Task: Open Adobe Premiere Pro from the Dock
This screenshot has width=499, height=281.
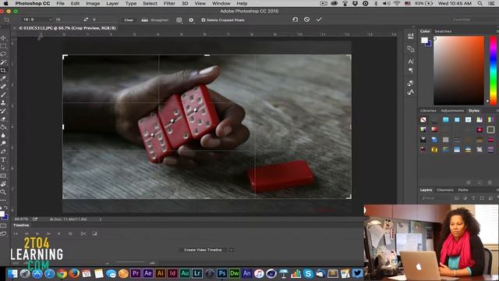Action: (136, 273)
